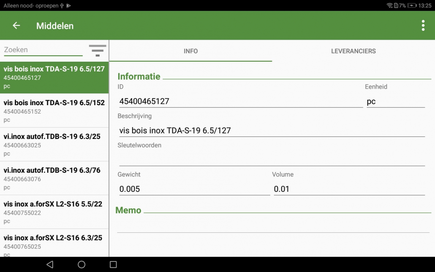Select list item vi.inox autof.TDB-S-19 6.3/25
The height and width of the screenshot is (272, 435).
click(x=54, y=144)
